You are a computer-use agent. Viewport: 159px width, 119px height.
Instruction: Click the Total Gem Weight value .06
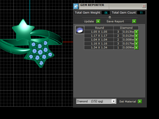(x=106, y=13)
